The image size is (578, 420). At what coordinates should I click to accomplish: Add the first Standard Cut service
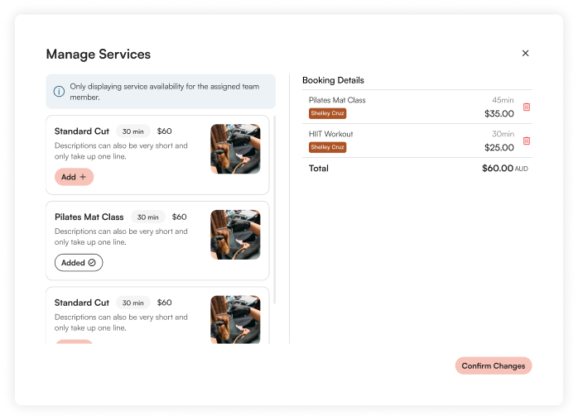pyautogui.click(x=74, y=177)
